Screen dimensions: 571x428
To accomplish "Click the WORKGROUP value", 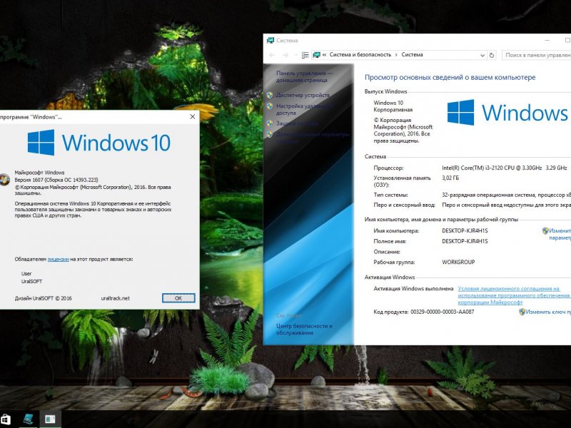I will click(458, 262).
